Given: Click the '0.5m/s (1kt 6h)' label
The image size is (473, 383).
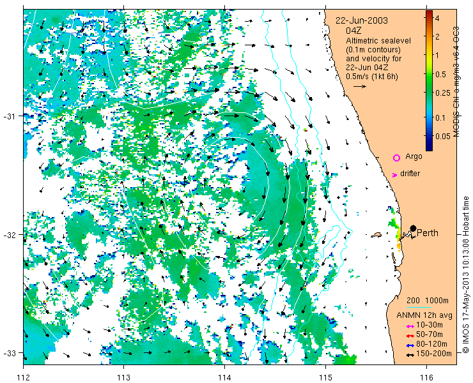Looking at the screenshot, I should [372, 77].
